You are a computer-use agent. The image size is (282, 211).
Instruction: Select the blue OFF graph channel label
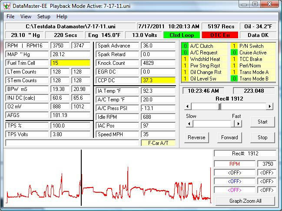[234, 181]
